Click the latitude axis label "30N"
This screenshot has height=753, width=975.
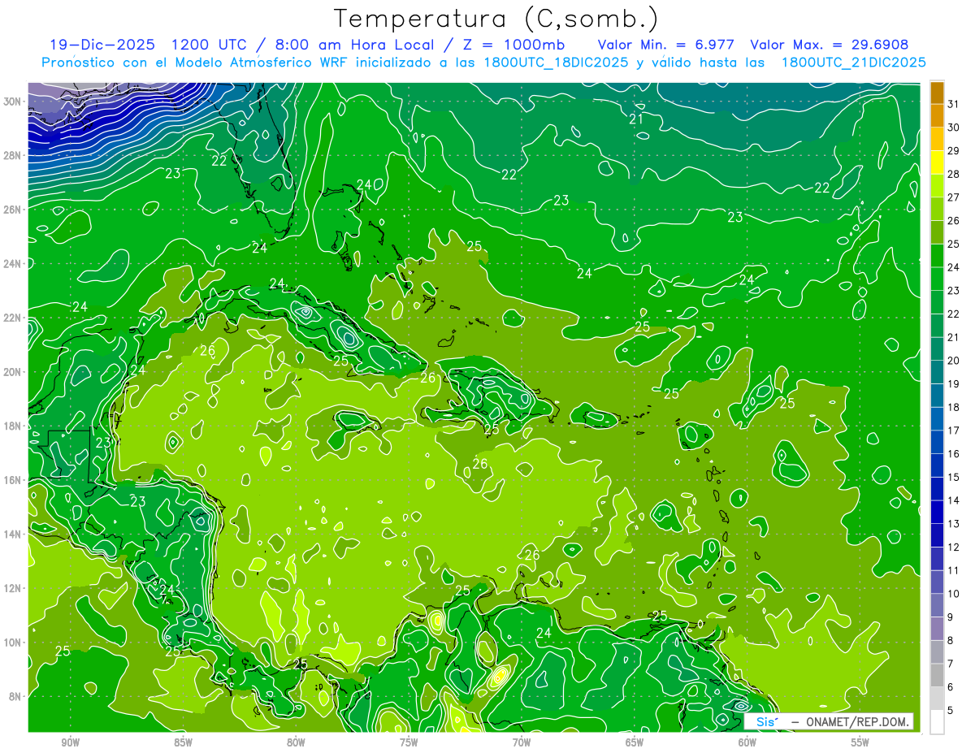14,102
